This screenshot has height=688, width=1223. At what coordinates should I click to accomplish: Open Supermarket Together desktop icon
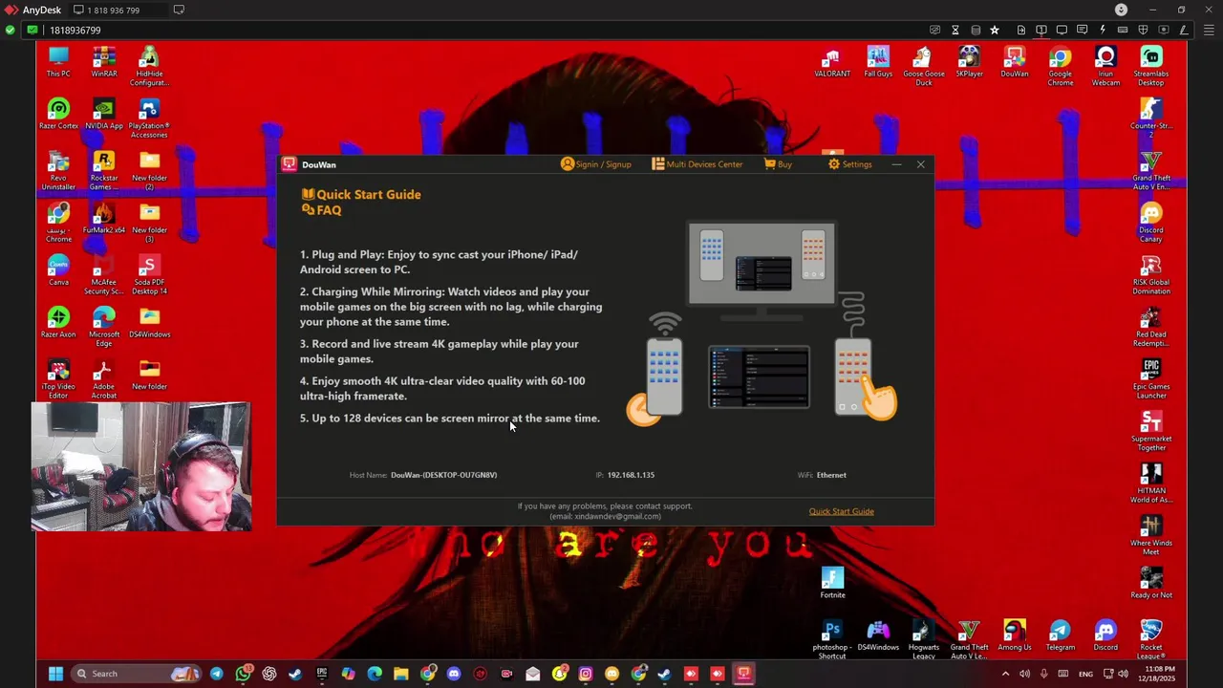[x=1151, y=431]
